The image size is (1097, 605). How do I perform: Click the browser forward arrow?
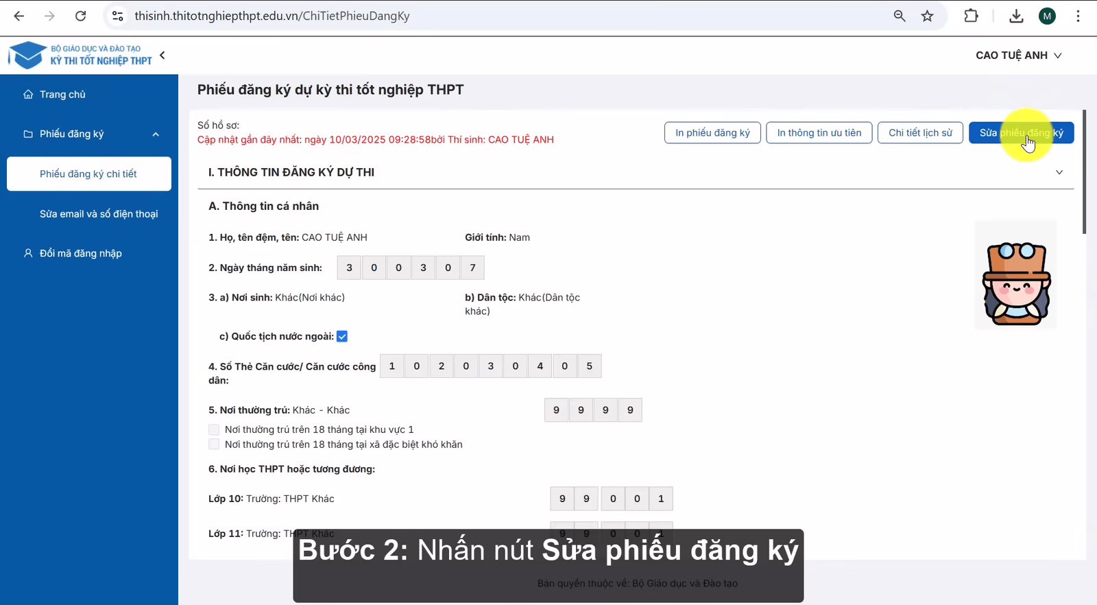click(49, 16)
